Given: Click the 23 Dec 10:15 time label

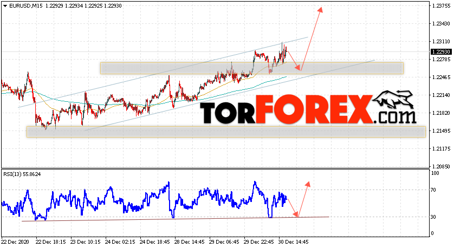Looking at the screenshot, I should click(86, 242).
